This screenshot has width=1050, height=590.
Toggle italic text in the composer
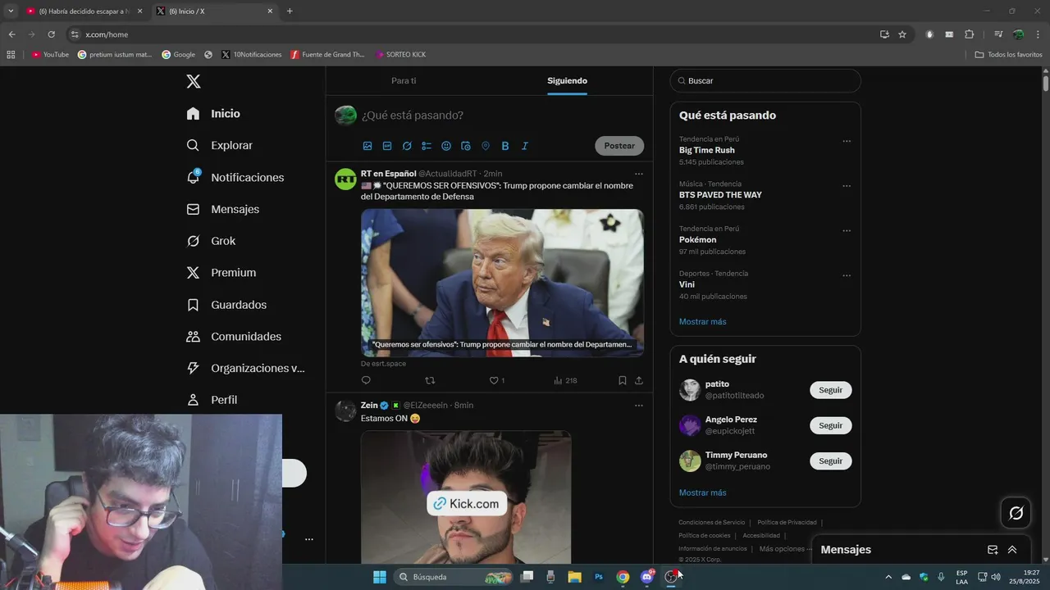525,146
